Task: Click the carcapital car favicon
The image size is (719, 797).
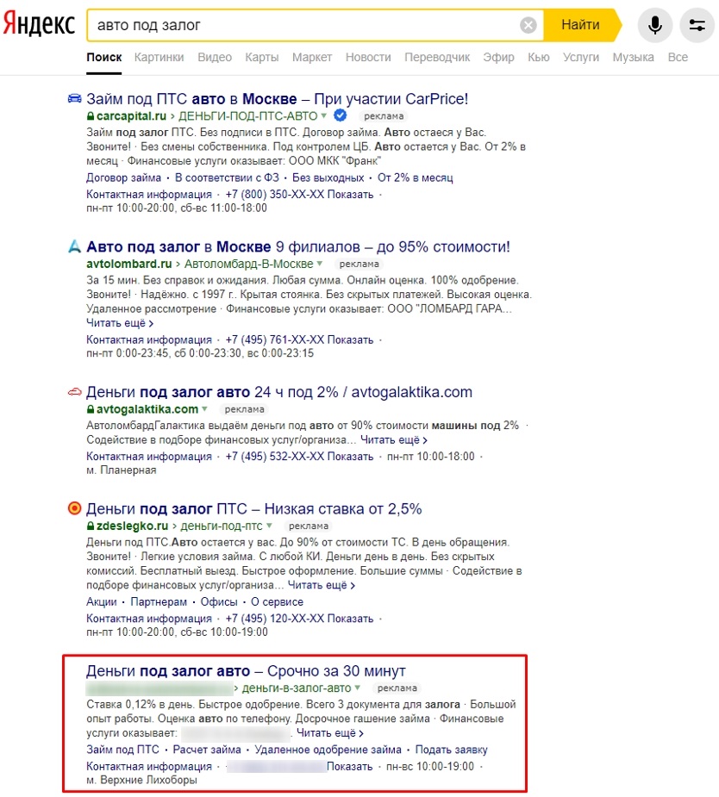Action: (74, 98)
